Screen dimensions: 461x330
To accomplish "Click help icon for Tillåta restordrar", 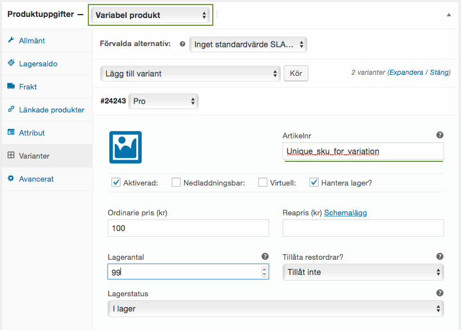I will (440, 256).
